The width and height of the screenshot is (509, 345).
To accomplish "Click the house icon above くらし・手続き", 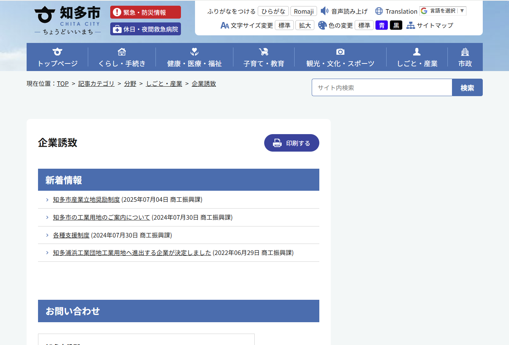I will (x=122, y=51).
